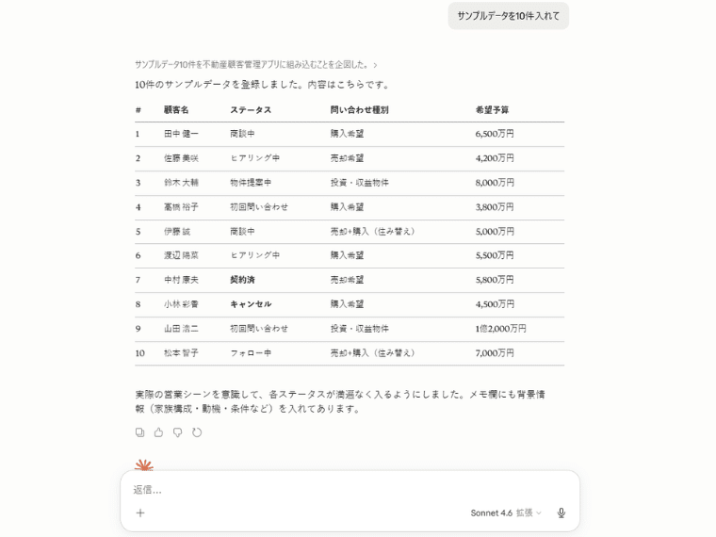Retry the response with the regenerate icon
The height and width of the screenshot is (537, 716).
coord(197,432)
